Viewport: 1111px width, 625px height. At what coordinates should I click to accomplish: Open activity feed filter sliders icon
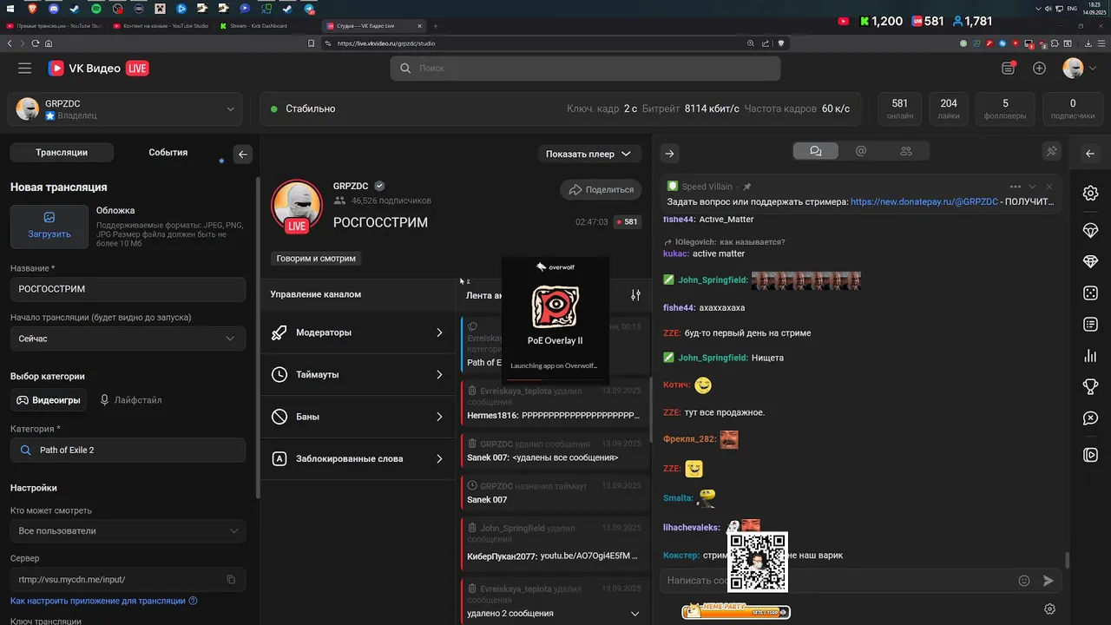click(635, 295)
